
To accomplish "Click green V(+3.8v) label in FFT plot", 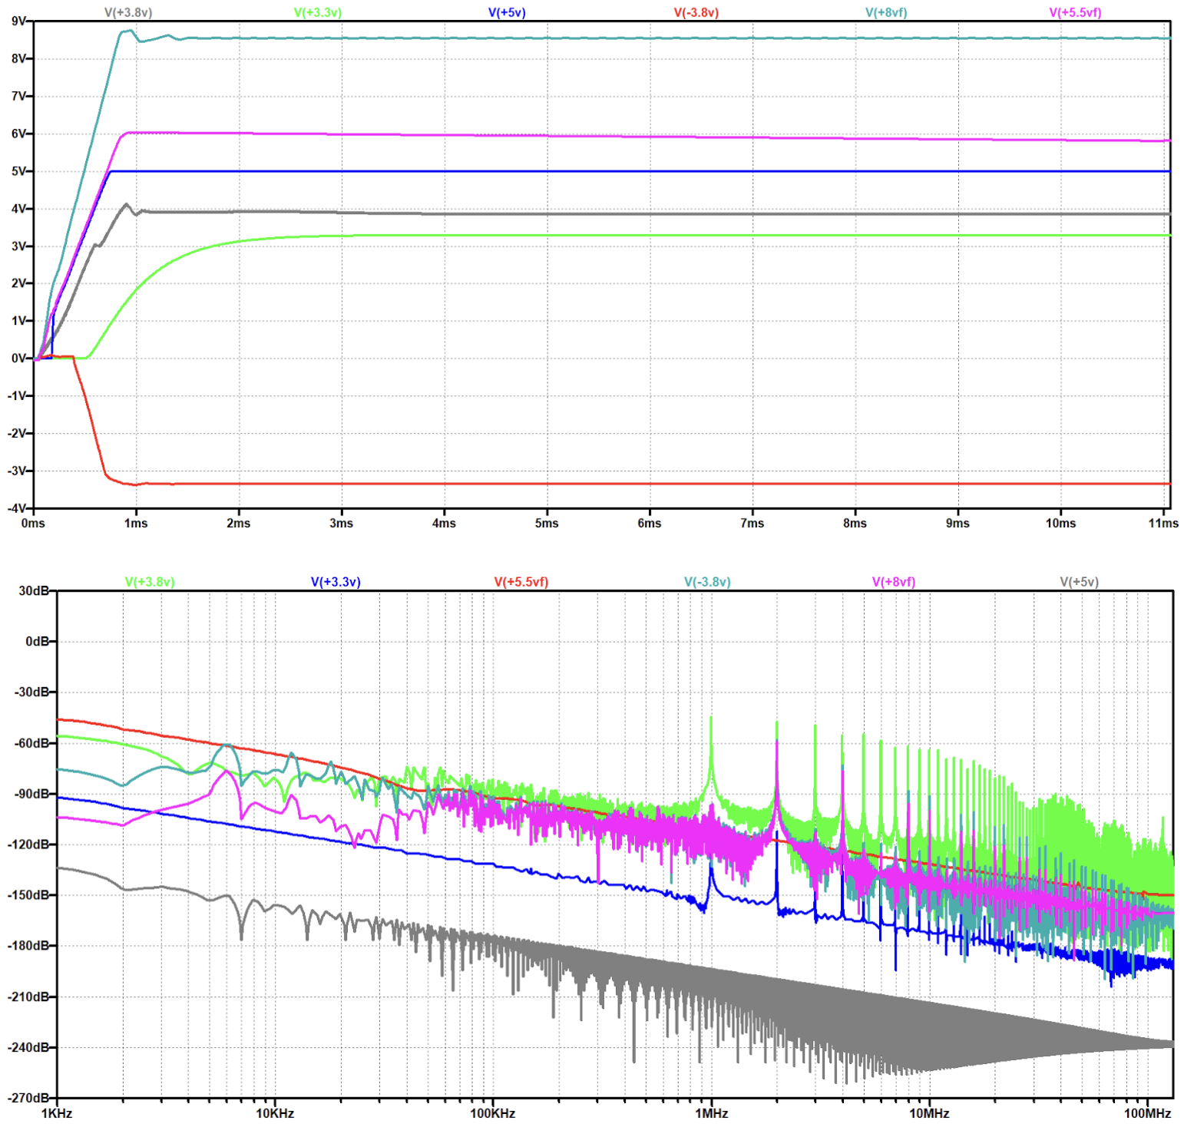I will (x=150, y=582).
